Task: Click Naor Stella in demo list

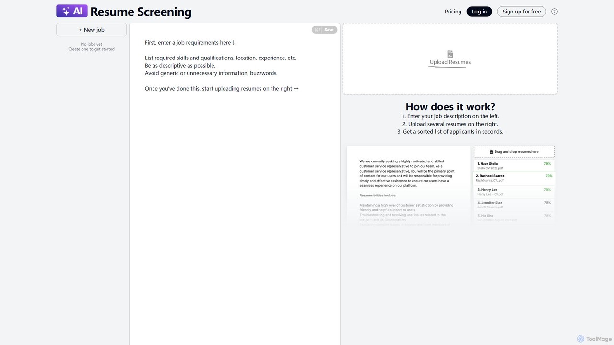Action: click(514, 166)
